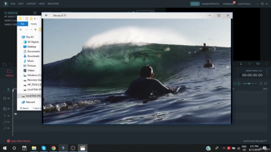Click the preview volume speaker icon
The image size is (271, 152).
tap(258, 64)
